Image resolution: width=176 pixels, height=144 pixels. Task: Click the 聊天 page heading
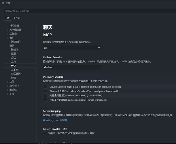pos(48,27)
